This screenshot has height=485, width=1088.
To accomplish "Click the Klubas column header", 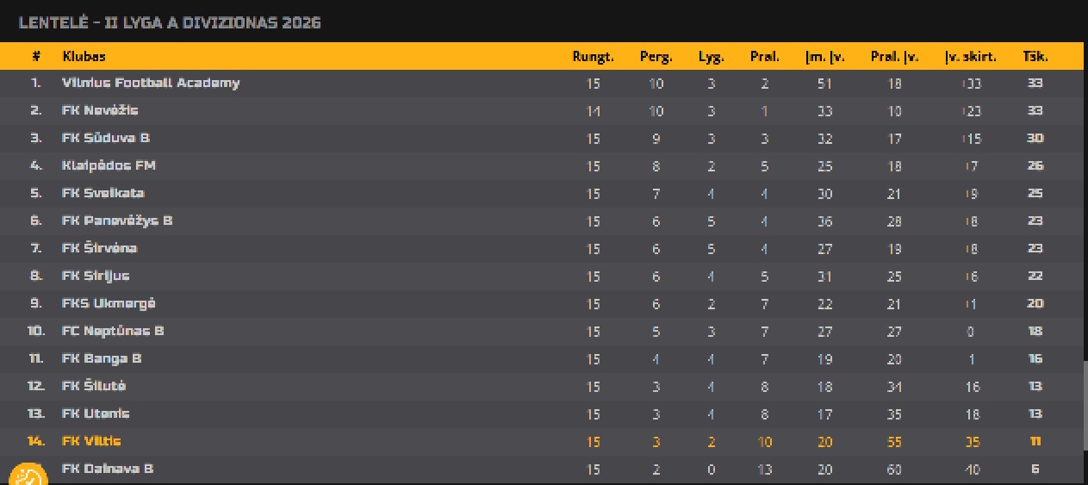I will click(84, 57).
